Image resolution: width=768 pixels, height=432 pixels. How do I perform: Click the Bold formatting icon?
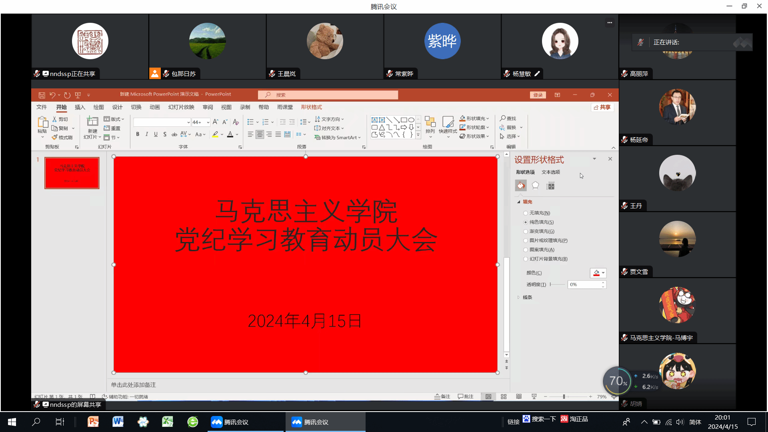coord(138,134)
